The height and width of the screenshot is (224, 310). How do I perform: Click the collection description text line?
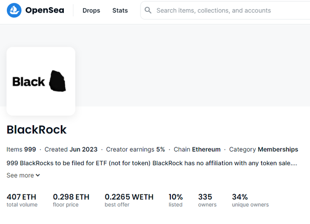tap(152, 163)
